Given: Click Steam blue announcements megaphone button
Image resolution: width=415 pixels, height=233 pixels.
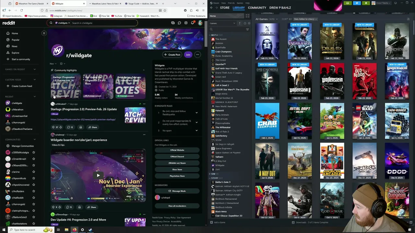Looking at the screenshot, I should pyautogui.click(x=357, y=3).
